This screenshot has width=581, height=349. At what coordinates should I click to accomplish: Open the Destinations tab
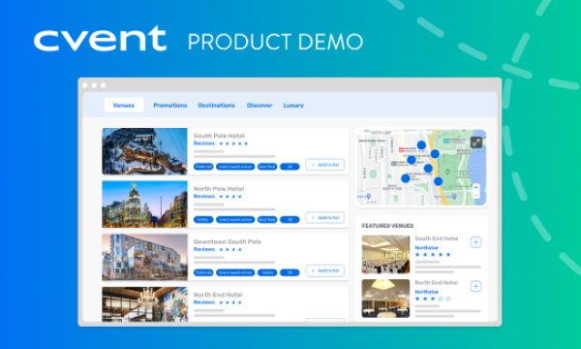(216, 106)
